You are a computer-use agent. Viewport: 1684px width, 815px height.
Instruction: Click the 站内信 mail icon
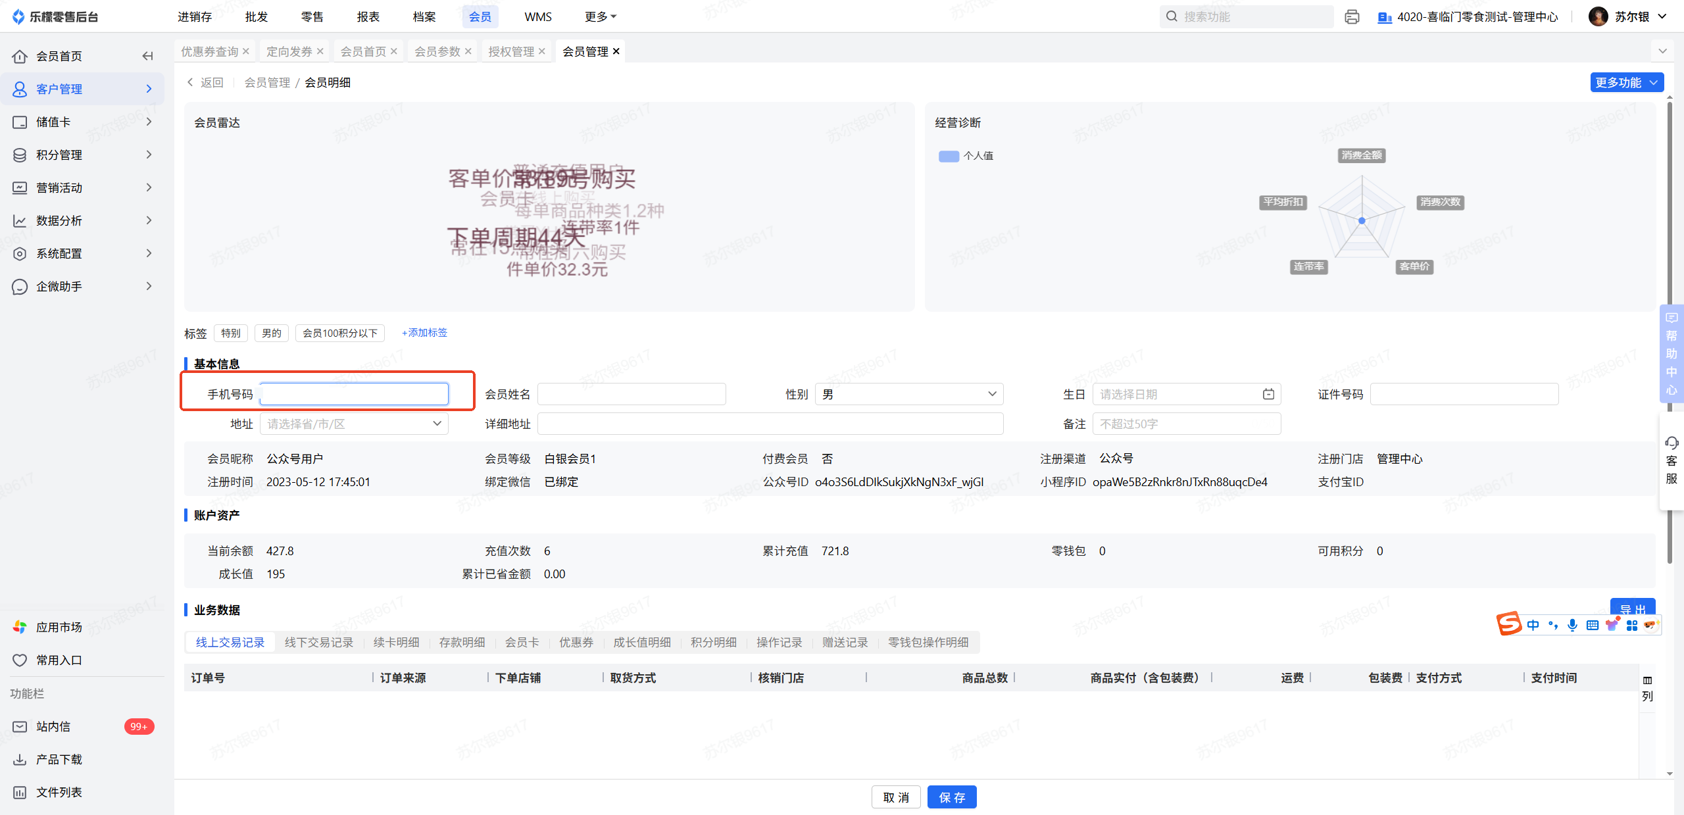click(20, 726)
